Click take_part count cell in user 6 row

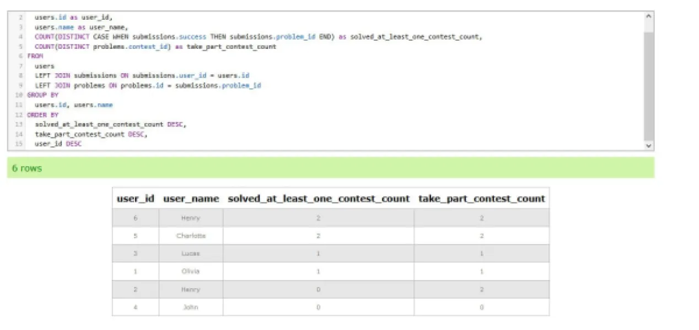tap(482, 218)
